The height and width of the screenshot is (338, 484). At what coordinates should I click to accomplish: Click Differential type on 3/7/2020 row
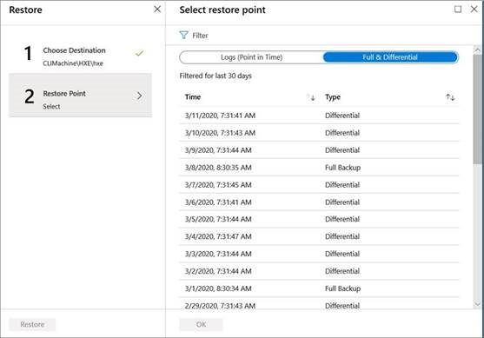(342, 184)
